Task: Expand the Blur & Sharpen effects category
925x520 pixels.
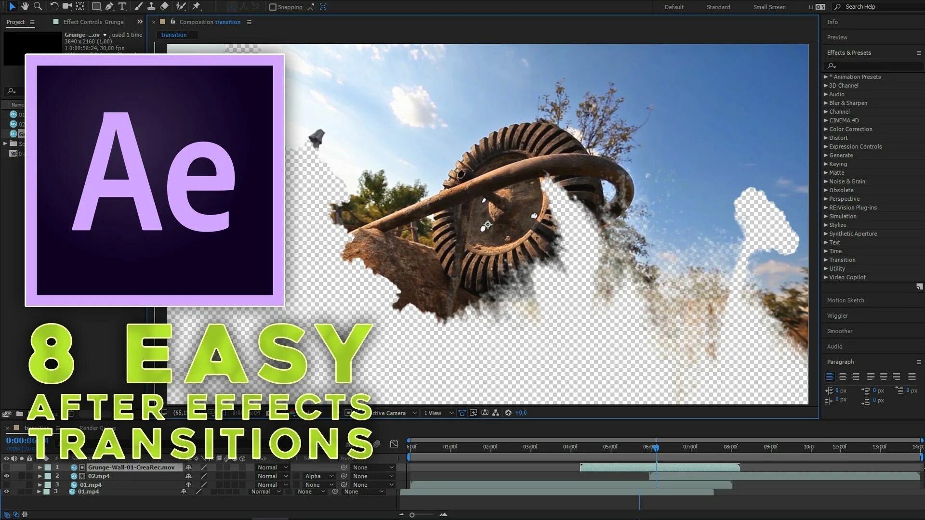Action: [848, 103]
